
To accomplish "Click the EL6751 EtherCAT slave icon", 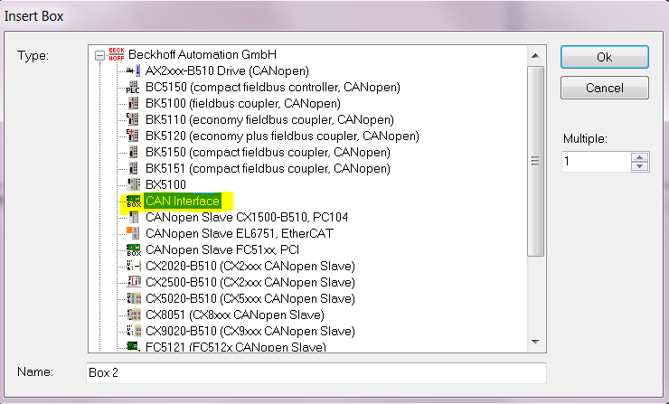I will [x=133, y=233].
